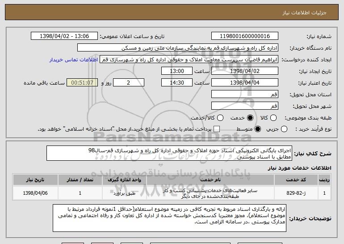Click the ساعت باقی مانده label
The width and height of the screenshot is (344, 244).
click(44, 83)
